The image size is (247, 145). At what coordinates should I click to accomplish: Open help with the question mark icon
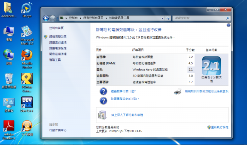coord(228,25)
